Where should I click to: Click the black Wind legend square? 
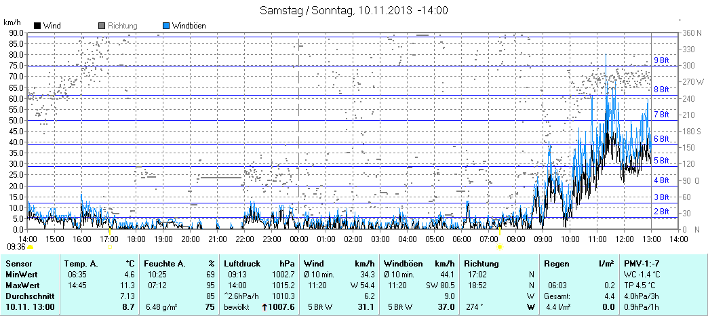tap(37, 26)
